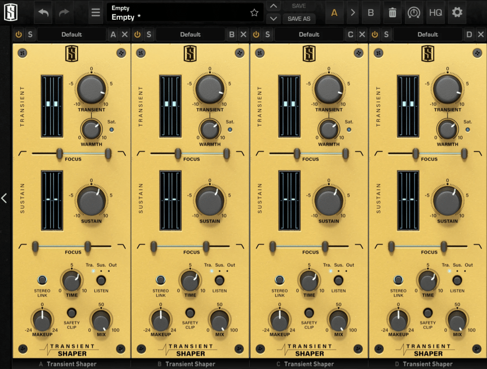Image resolution: width=487 pixels, height=369 pixels.
Task: Toggle power for module A
Action: tap(19, 34)
